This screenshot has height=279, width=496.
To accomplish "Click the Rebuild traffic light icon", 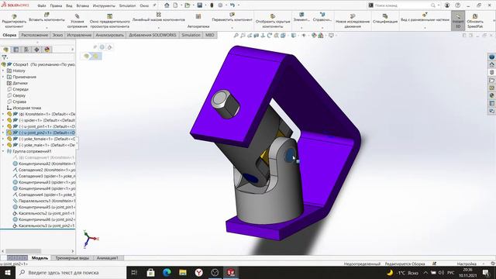I will [212, 5].
